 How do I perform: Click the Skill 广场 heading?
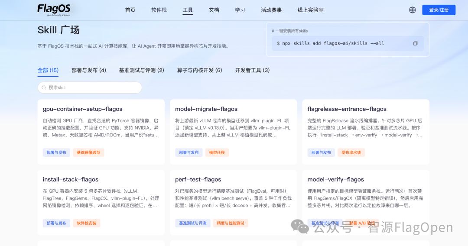coord(58,30)
